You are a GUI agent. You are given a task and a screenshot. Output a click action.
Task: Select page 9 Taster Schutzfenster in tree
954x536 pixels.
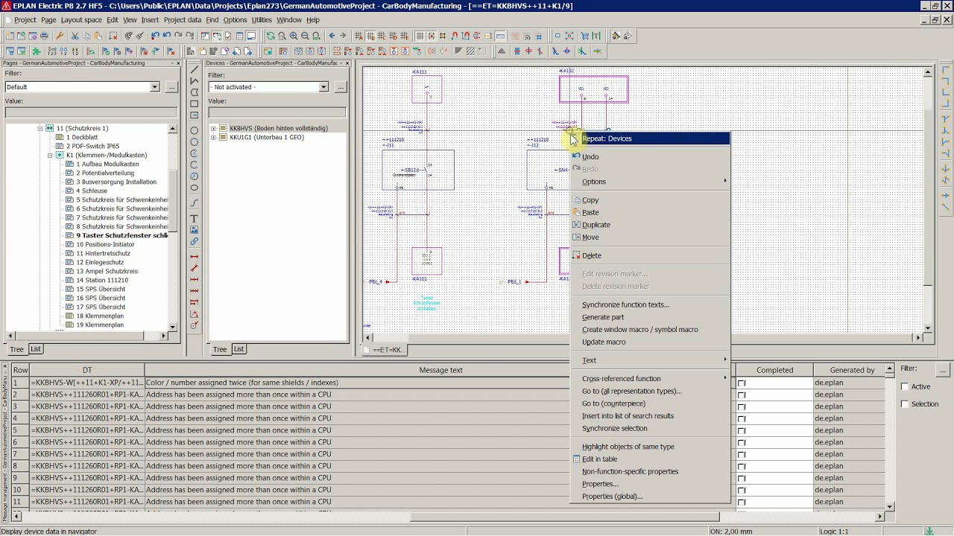(121, 235)
